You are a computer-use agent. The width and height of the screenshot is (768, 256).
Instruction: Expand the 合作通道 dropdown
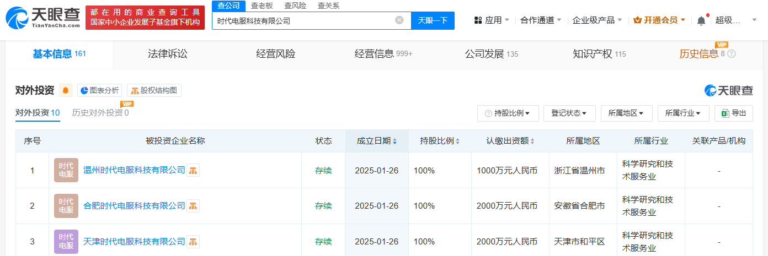click(541, 20)
